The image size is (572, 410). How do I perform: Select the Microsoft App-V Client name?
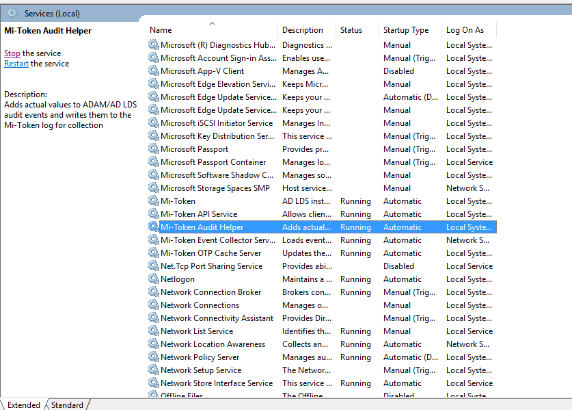[202, 71]
